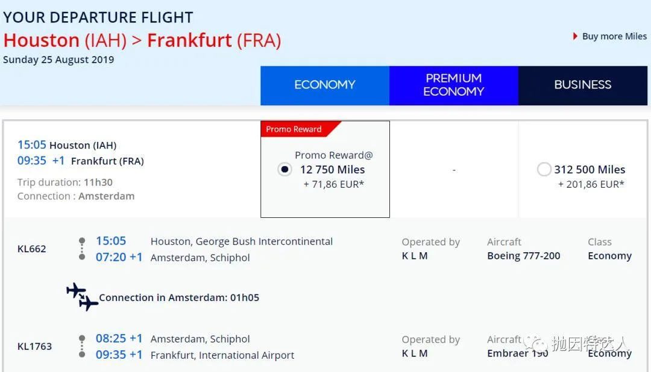The width and height of the screenshot is (651, 372).
Task: Select the 12 750 Miles Promo Reward radio
Action: pyautogui.click(x=285, y=170)
